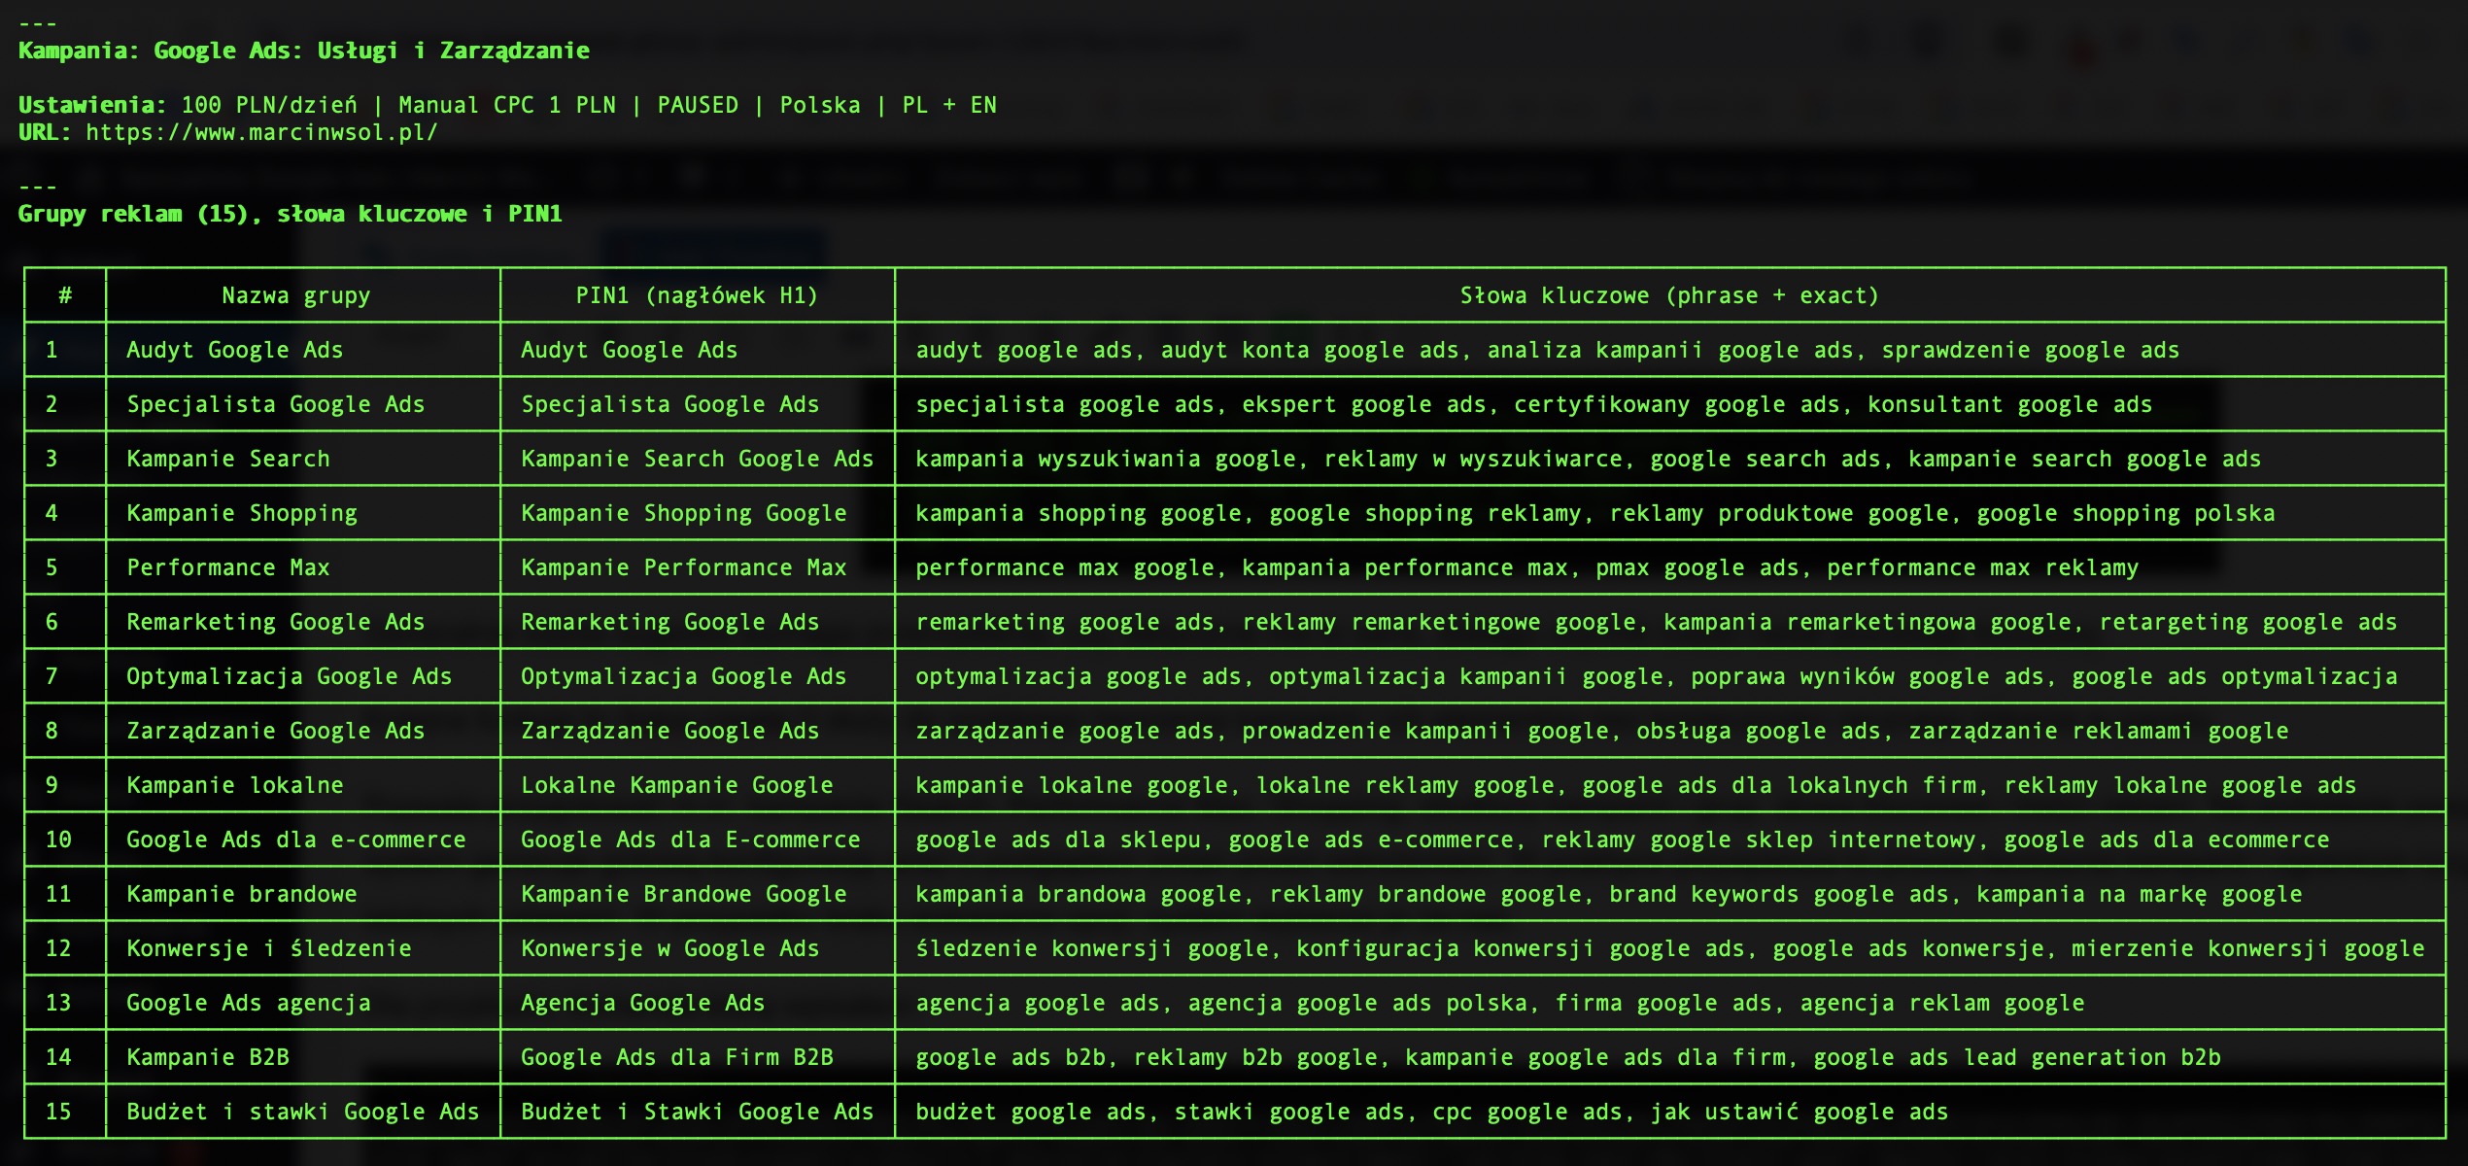Select the PIN1 headline "Kampanie Performance Max"
The height and width of the screenshot is (1166, 2468).
coord(684,567)
